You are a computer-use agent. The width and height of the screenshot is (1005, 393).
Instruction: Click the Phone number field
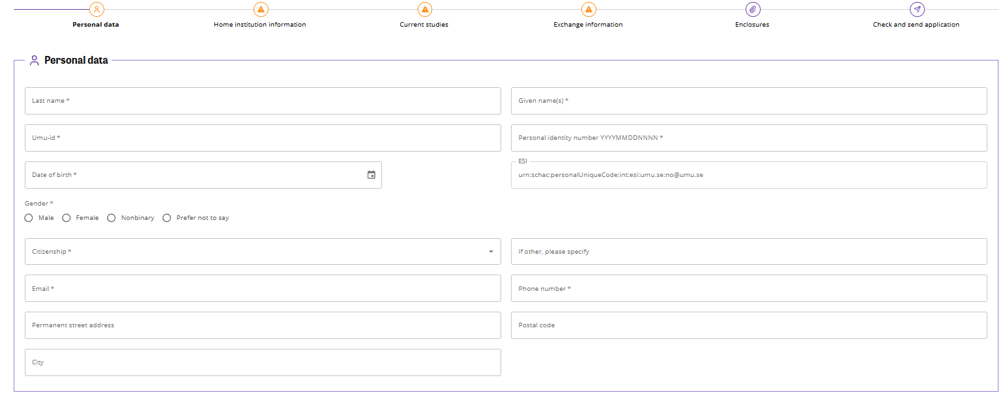749,288
